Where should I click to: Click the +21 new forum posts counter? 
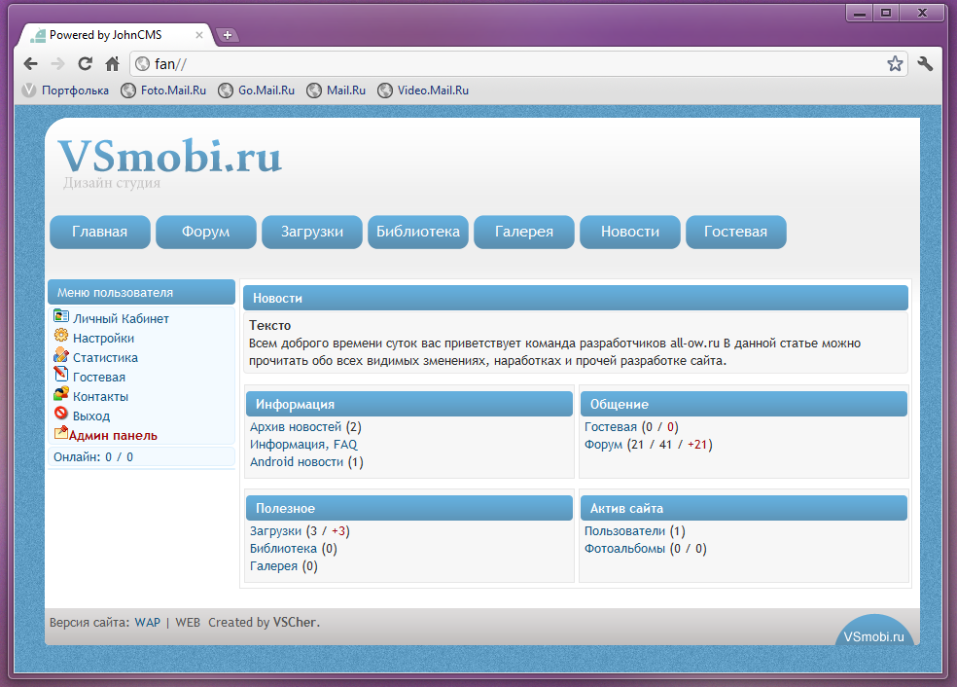(697, 445)
